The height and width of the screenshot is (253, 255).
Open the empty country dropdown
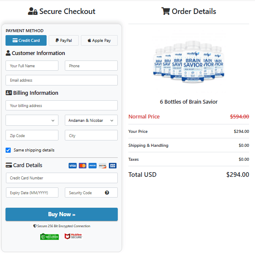coord(32,121)
